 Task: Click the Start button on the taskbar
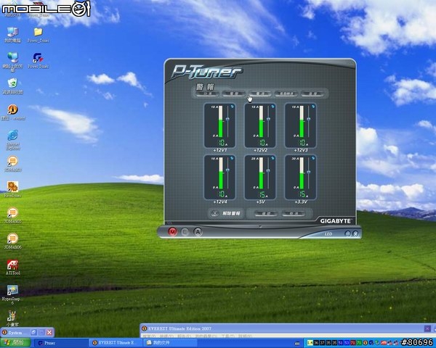pos(15,343)
